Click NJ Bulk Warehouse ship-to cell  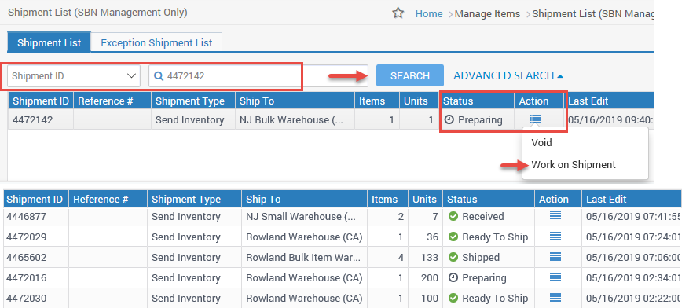tap(295, 119)
